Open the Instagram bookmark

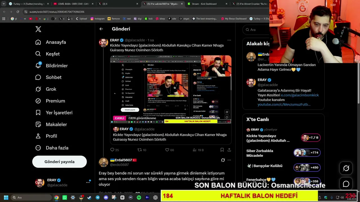point(98,19)
